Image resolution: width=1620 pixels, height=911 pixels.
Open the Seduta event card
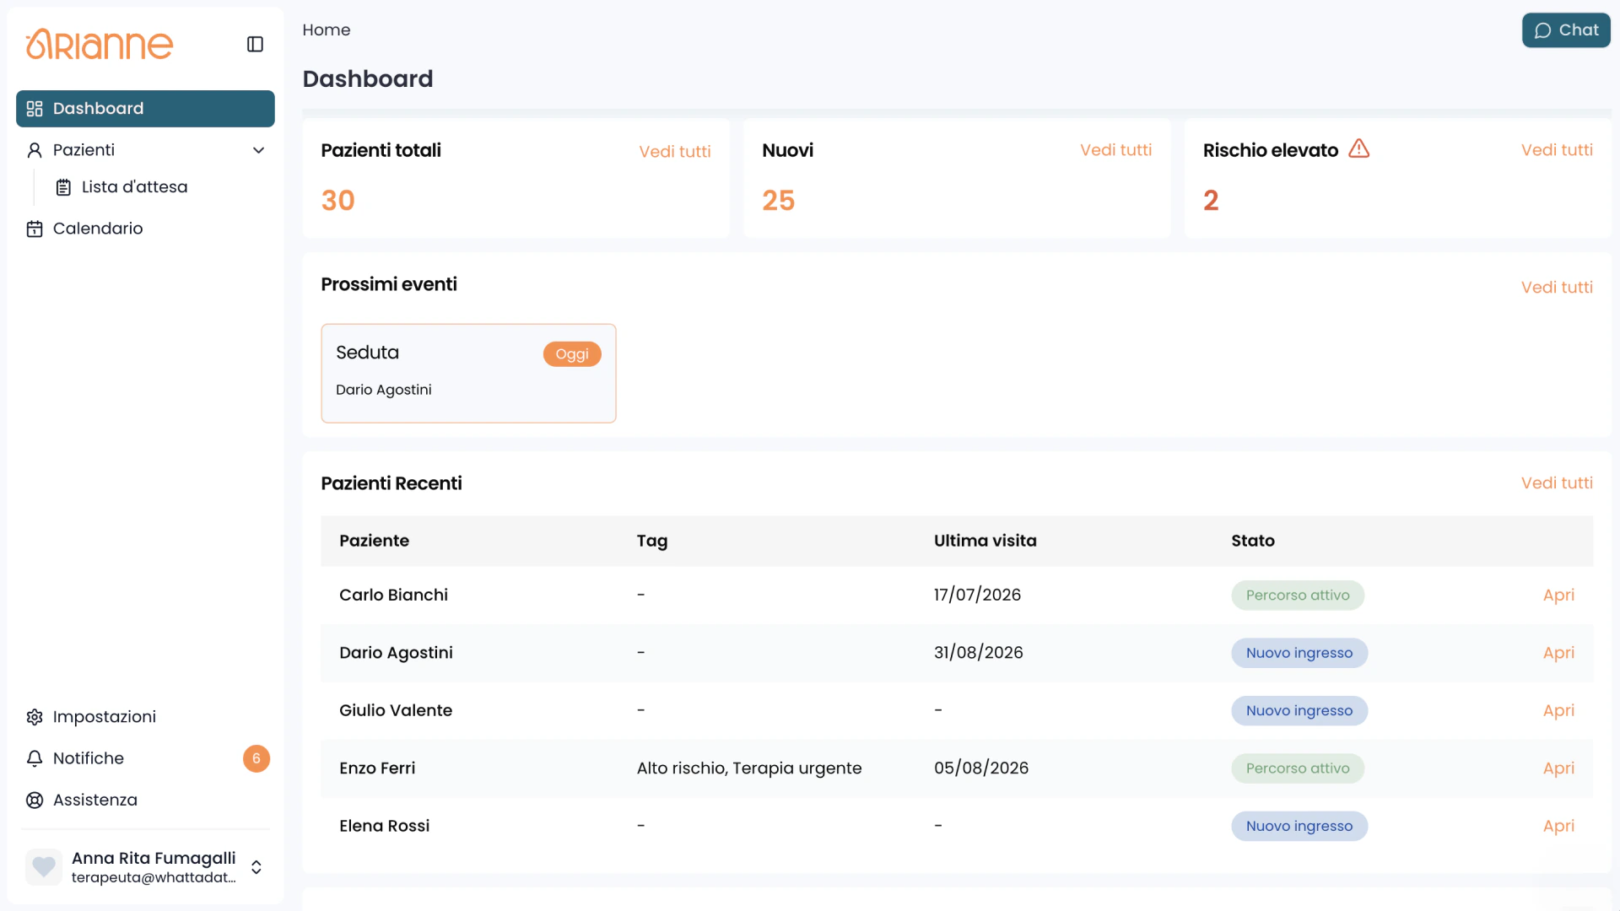click(468, 374)
